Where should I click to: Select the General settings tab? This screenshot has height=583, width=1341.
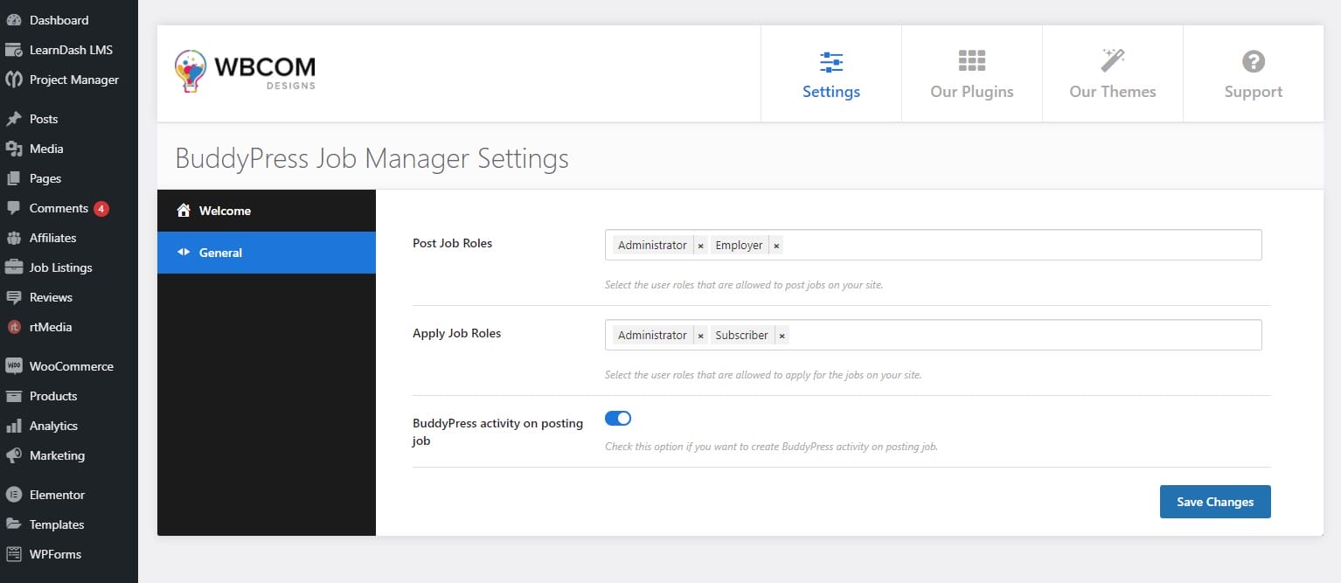(x=220, y=253)
